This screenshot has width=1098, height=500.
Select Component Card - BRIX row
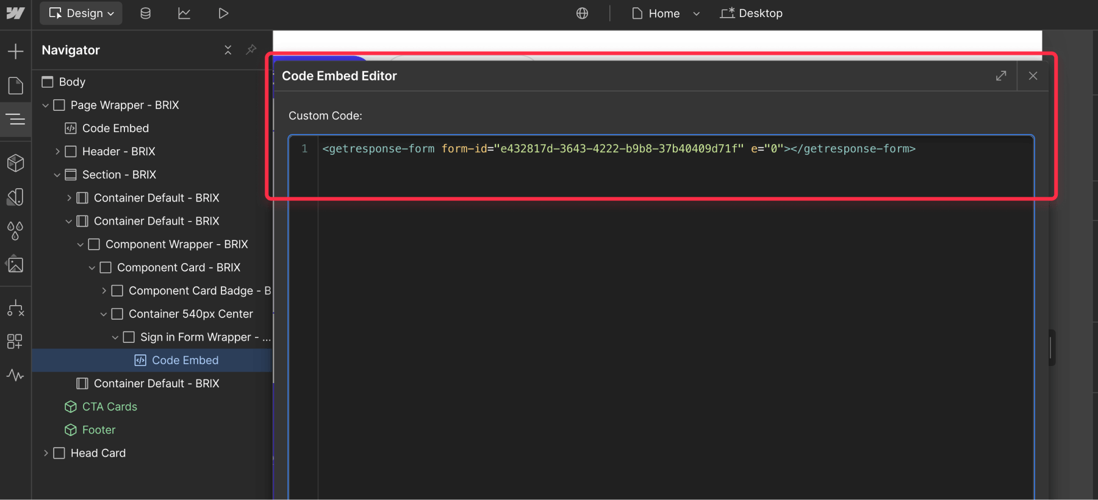[152, 267]
